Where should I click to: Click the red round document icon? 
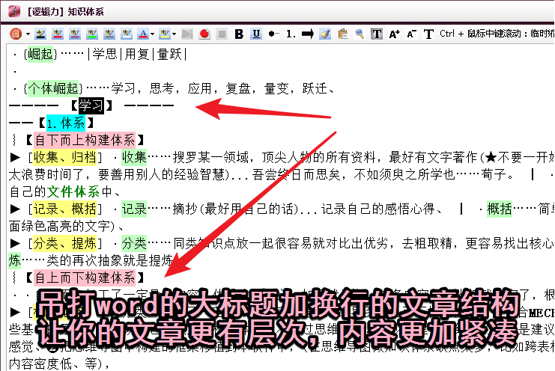pyautogui.click(x=15, y=34)
